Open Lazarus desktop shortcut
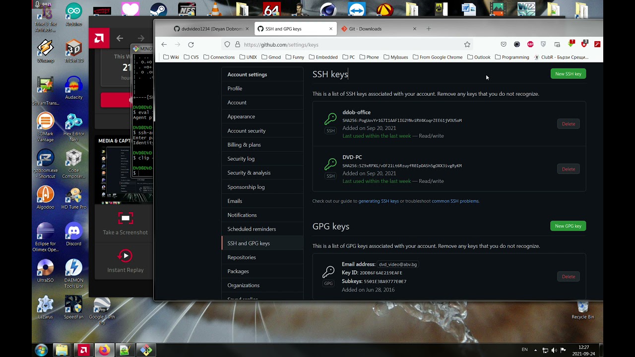This screenshot has height=357, width=635. click(x=45, y=308)
